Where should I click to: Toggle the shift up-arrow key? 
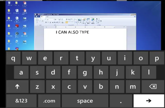18,87
